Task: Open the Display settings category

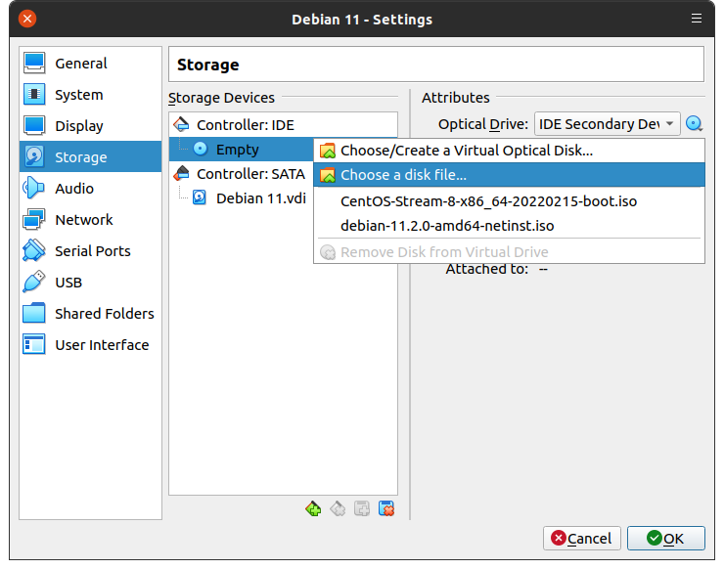Action: 78,126
